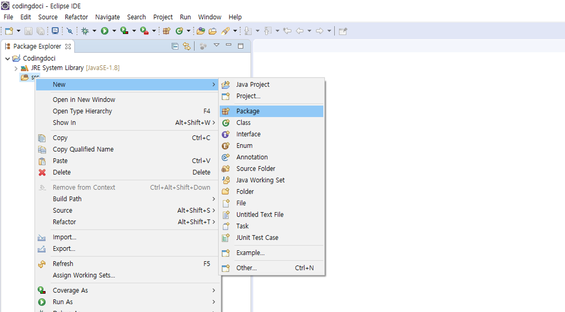This screenshot has width=565, height=312.
Task: Click the Open Task folder toolbar icon
Action: point(213,31)
